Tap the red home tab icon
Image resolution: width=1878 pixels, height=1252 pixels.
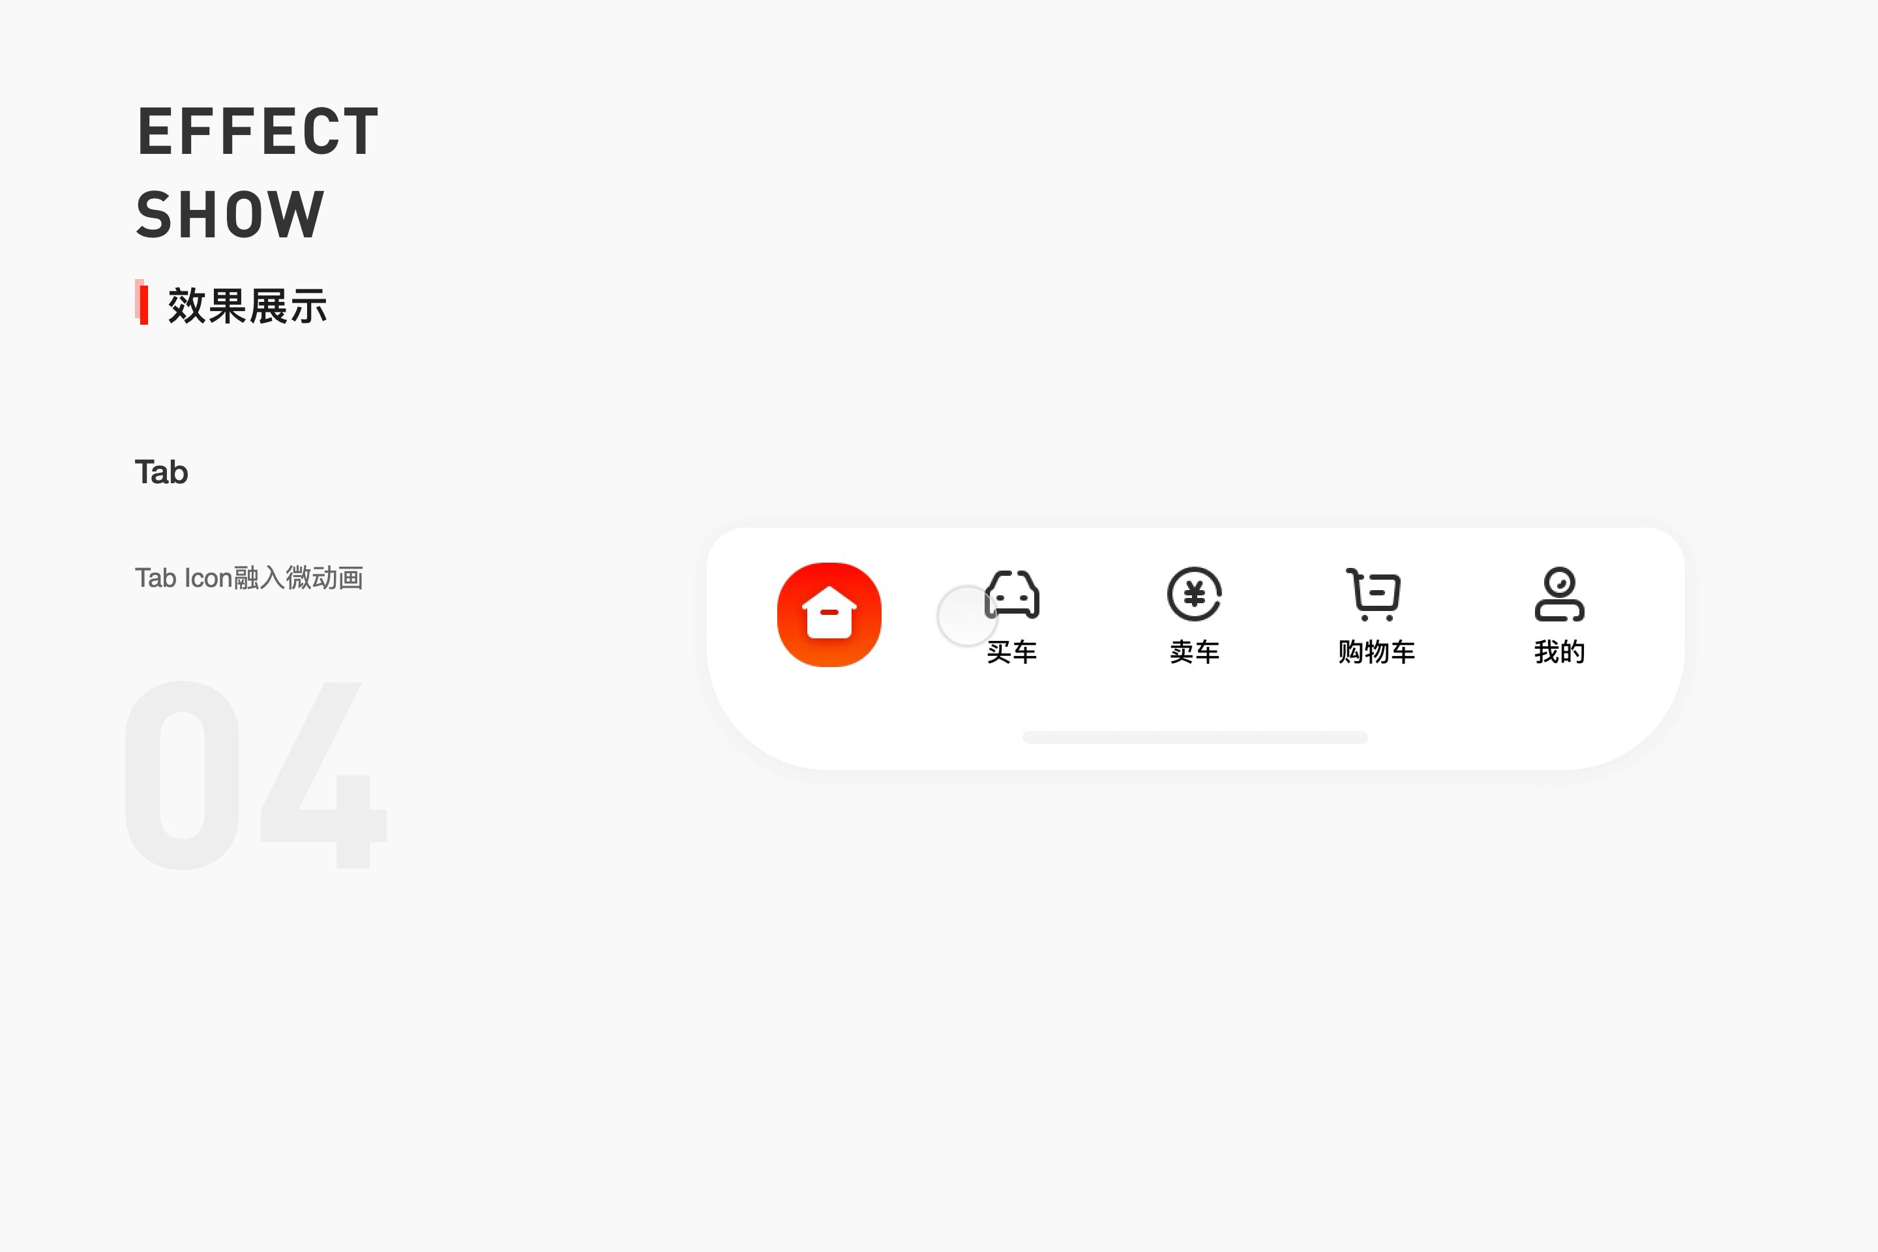[x=829, y=614]
